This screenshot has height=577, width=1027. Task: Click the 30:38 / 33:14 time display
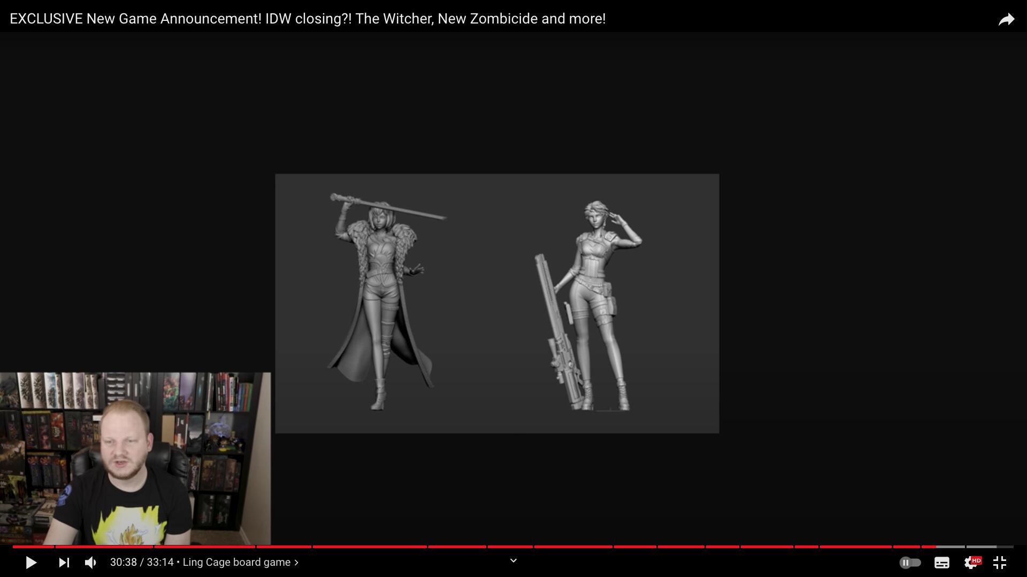pos(142,562)
